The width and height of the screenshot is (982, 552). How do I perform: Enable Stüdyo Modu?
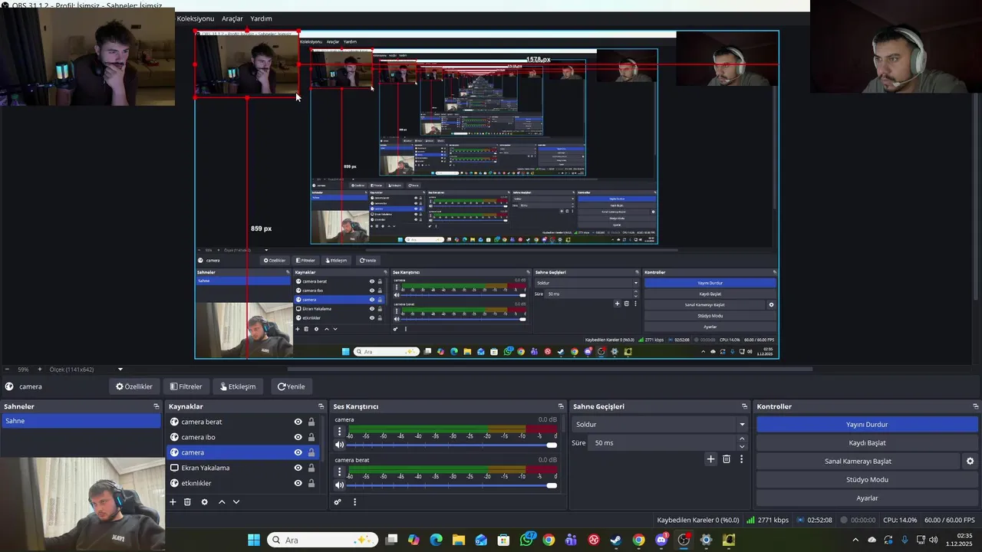coord(867,479)
